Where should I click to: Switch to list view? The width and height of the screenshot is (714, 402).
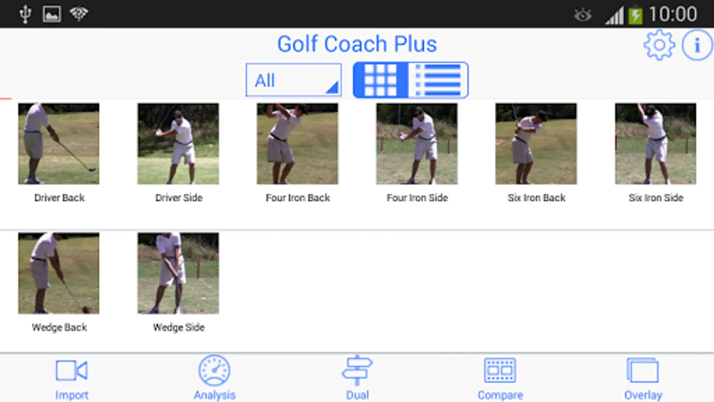(438, 80)
